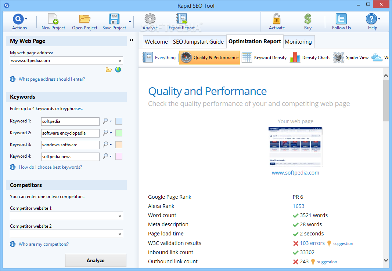This screenshot has height=271, width=392.
Task: Click the blue Keyword 1 color swatch
Action: (119, 121)
